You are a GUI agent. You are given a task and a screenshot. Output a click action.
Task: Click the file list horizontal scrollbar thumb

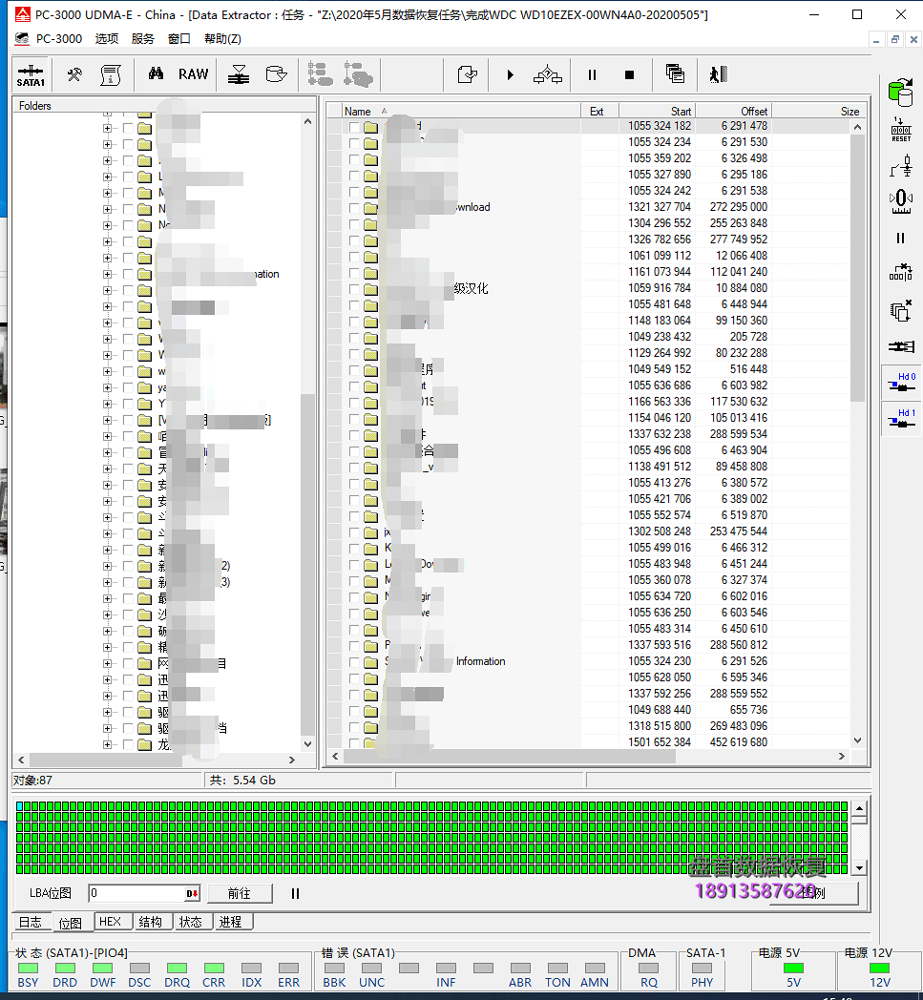point(509,757)
